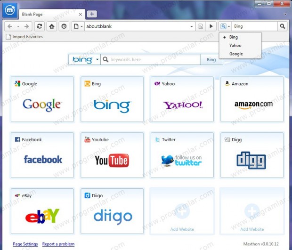
Task: Click the last Add Website tile
Action: [x=252, y=211]
